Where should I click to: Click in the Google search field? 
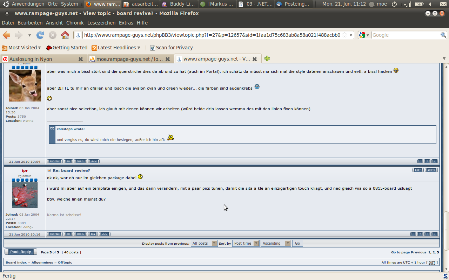pos(405,35)
